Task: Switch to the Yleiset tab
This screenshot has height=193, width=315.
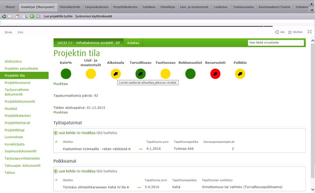Action: point(10,7)
